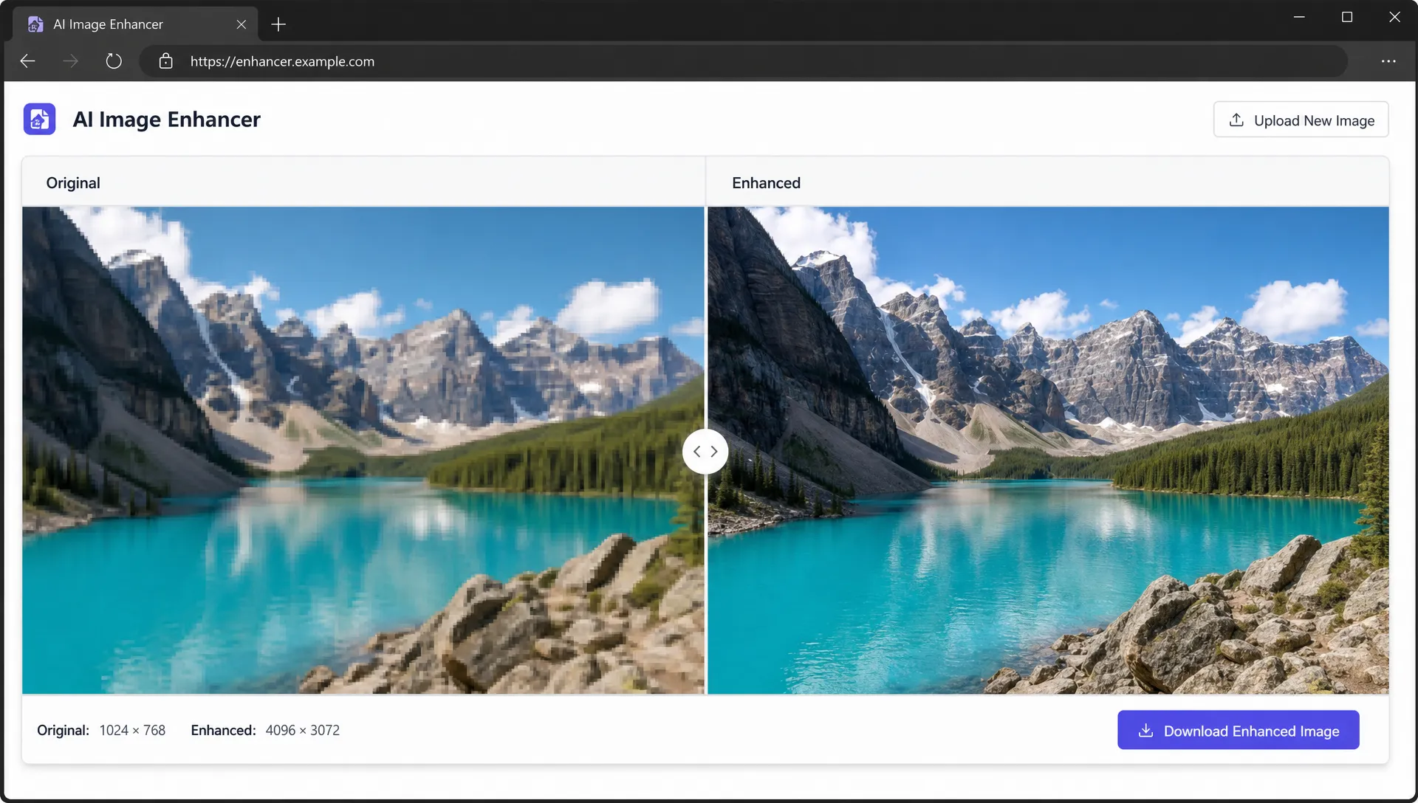Viewport: 1418px width, 803px height.
Task: Click the browser back arrow
Action: [x=28, y=61]
